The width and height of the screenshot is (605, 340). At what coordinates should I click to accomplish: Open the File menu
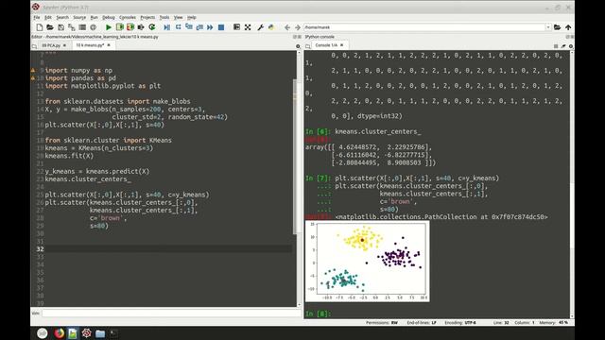pyautogui.click(x=37, y=17)
